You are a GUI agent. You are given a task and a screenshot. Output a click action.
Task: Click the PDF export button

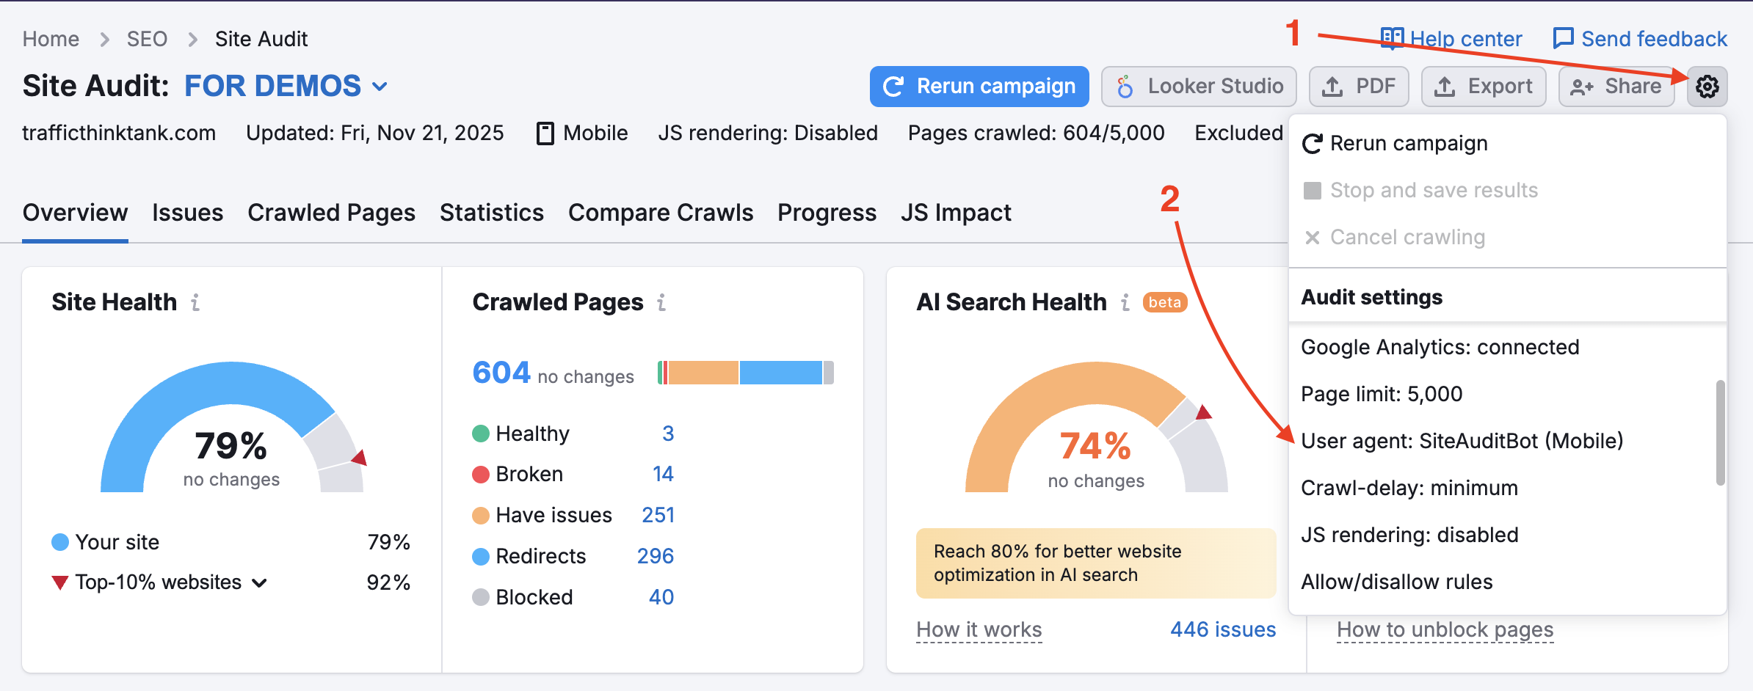pos(1359,87)
